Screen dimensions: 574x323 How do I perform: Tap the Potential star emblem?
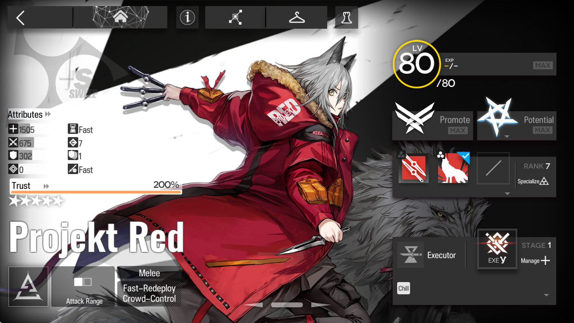[x=497, y=117]
